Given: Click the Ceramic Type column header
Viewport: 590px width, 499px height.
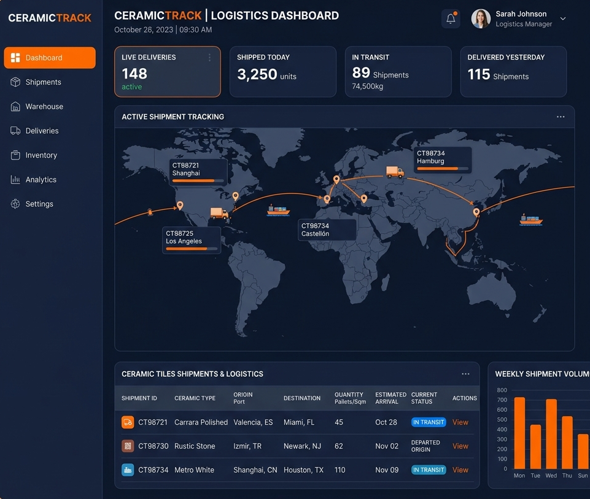Looking at the screenshot, I should tap(195, 398).
